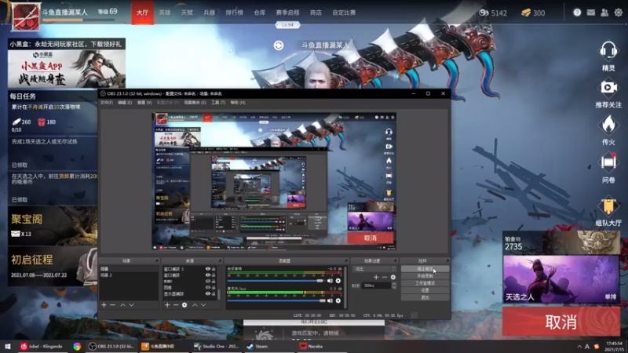This screenshot has height=353, width=628.
Task: Open source properties gear in OBS sources panel
Action: tap(184, 305)
